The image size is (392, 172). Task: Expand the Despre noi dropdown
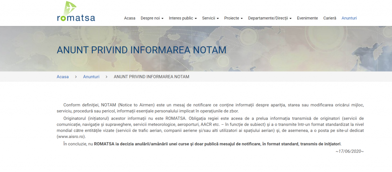point(152,18)
